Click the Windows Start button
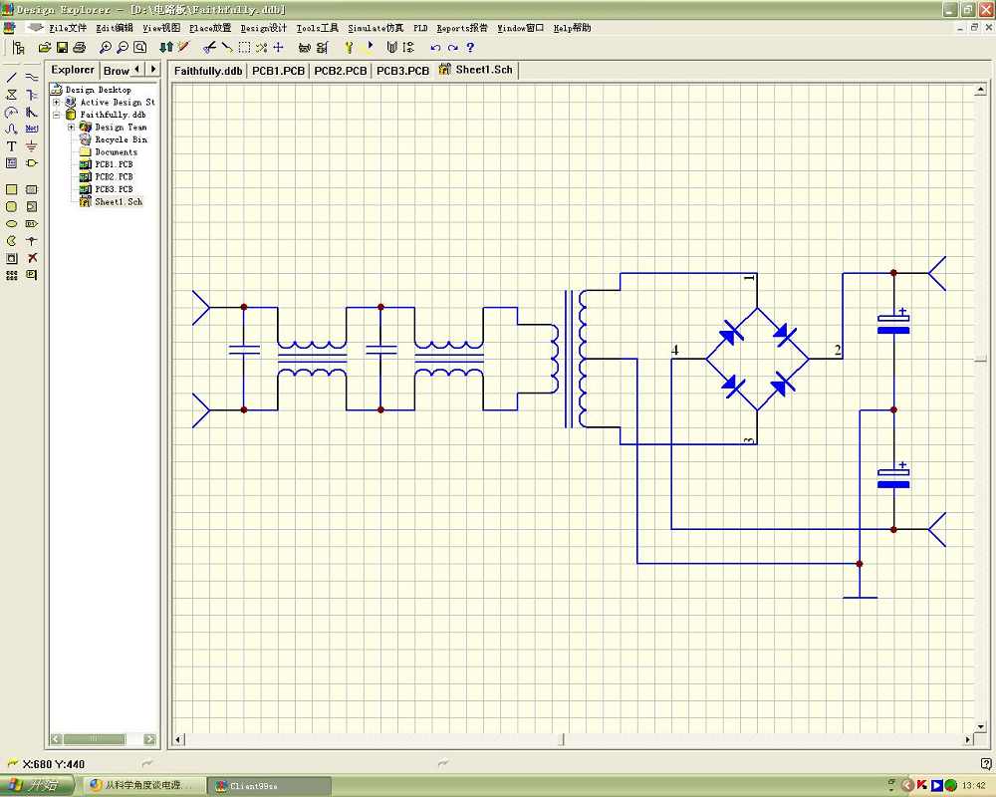The height and width of the screenshot is (797, 996). point(35,785)
